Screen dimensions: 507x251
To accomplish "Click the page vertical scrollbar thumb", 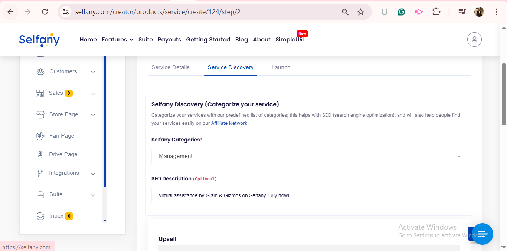I will tap(504, 94).
